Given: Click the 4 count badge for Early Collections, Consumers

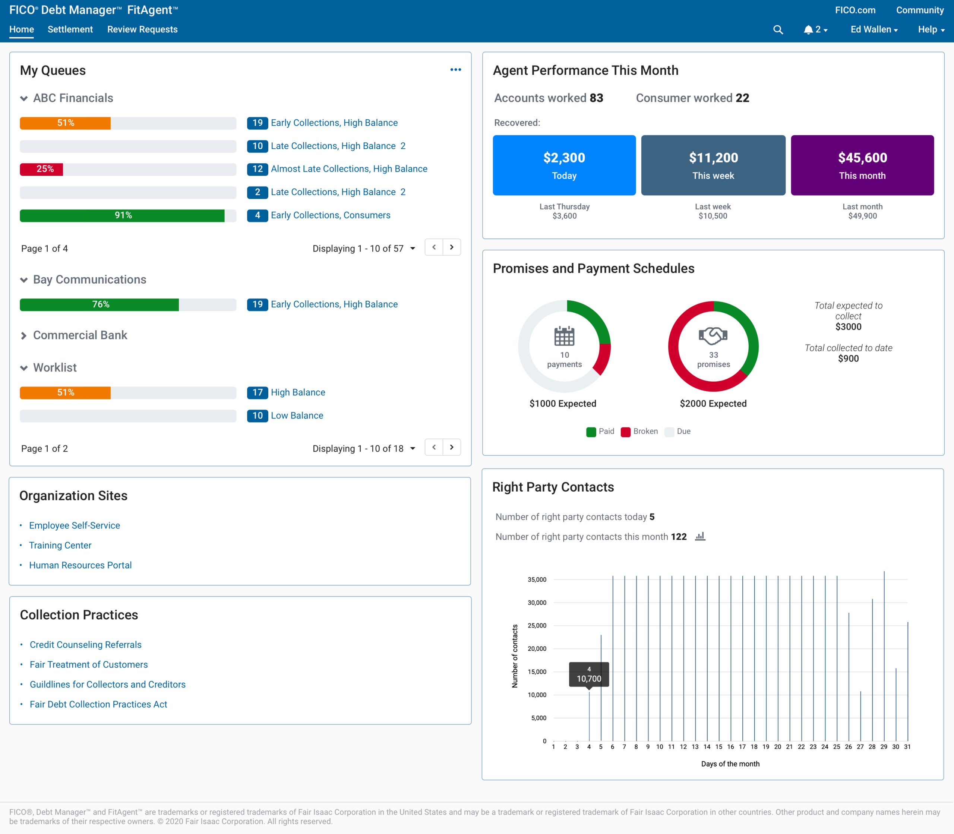Looking at the screenshot, I should [258, 215].
